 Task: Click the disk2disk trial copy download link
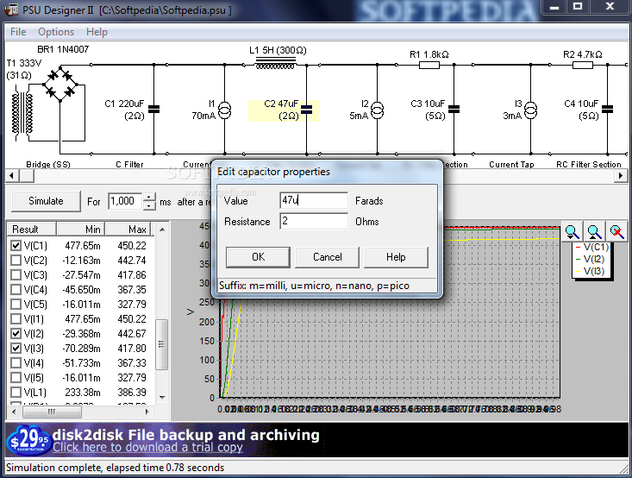[147, 447]
